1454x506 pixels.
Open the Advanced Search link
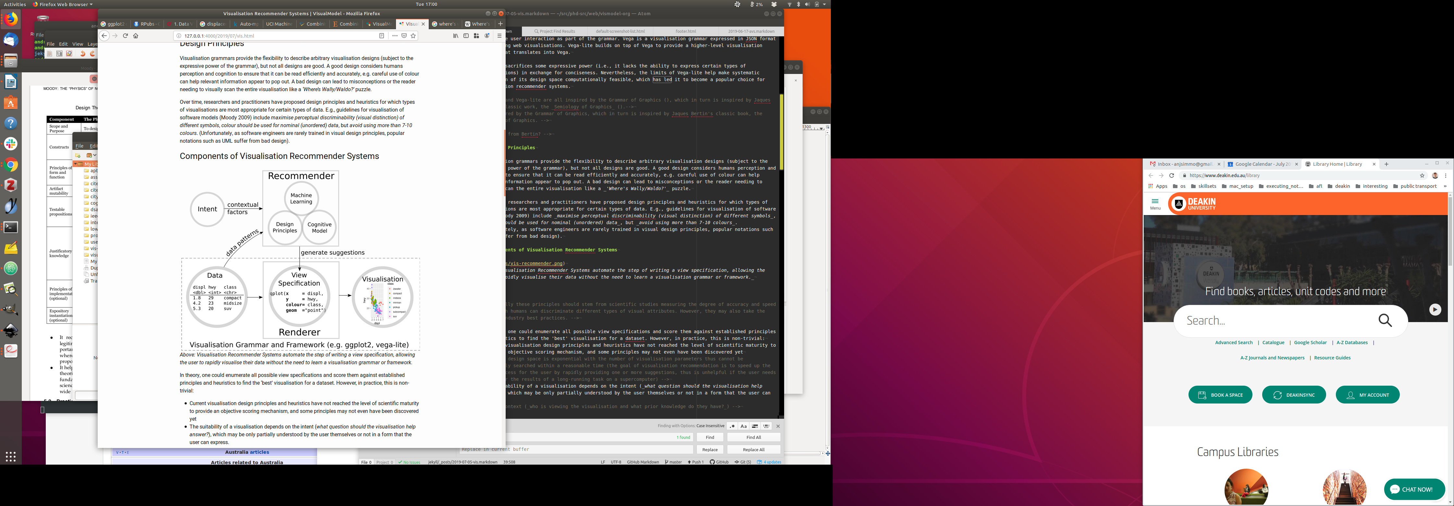[x=1233, y=343]
